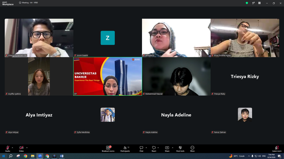Open Audio options arrow
The width and height of the screenshot is (284, 159).
(12, 148)
